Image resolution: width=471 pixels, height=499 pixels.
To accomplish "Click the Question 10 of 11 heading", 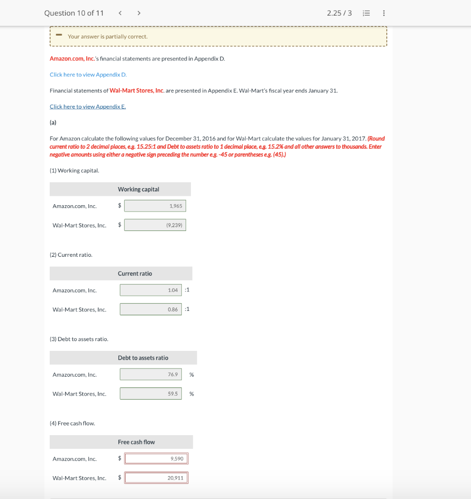I will [x=74, y=13].
